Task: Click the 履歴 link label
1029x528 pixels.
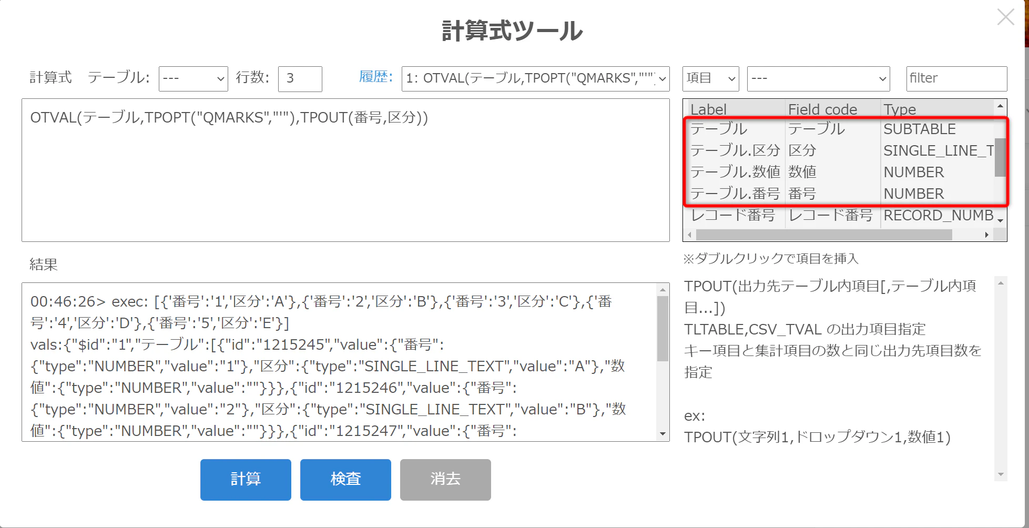Action: (375, 77)
